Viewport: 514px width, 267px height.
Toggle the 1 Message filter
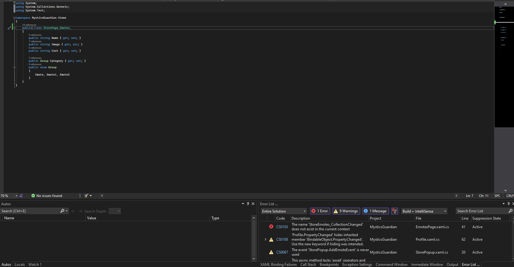(375, 211)
